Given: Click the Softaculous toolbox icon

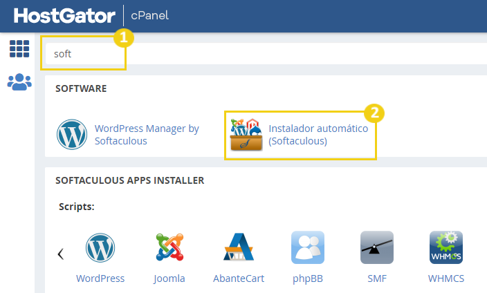Looking at the screenshot, I should (x=246, y=135).
